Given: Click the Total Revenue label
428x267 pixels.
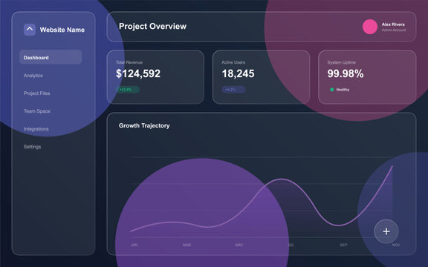Looking at the screenshot, I should (129, 62).
